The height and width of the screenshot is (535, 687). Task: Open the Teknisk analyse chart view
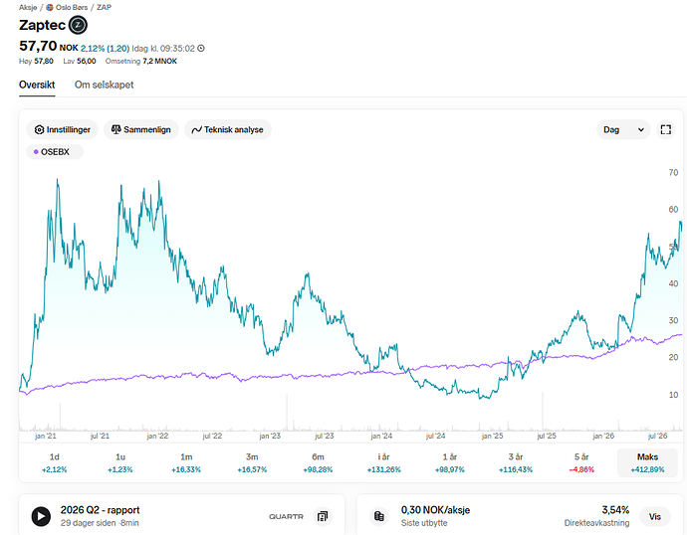click(x=228, y=129)
